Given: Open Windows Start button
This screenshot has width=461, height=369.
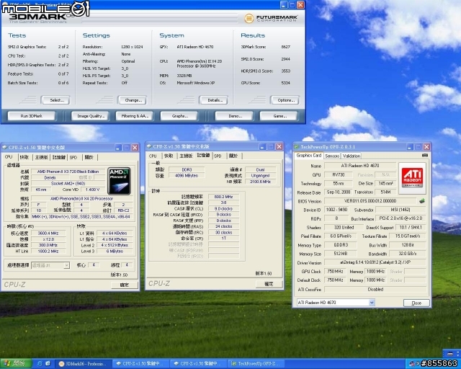Looking at the screenshot, I should coord(16,364).
